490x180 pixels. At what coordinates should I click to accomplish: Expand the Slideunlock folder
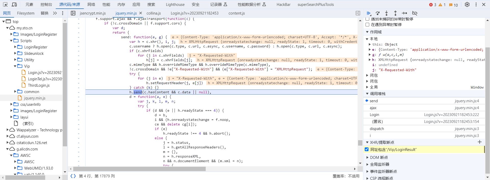coord(15,53)
